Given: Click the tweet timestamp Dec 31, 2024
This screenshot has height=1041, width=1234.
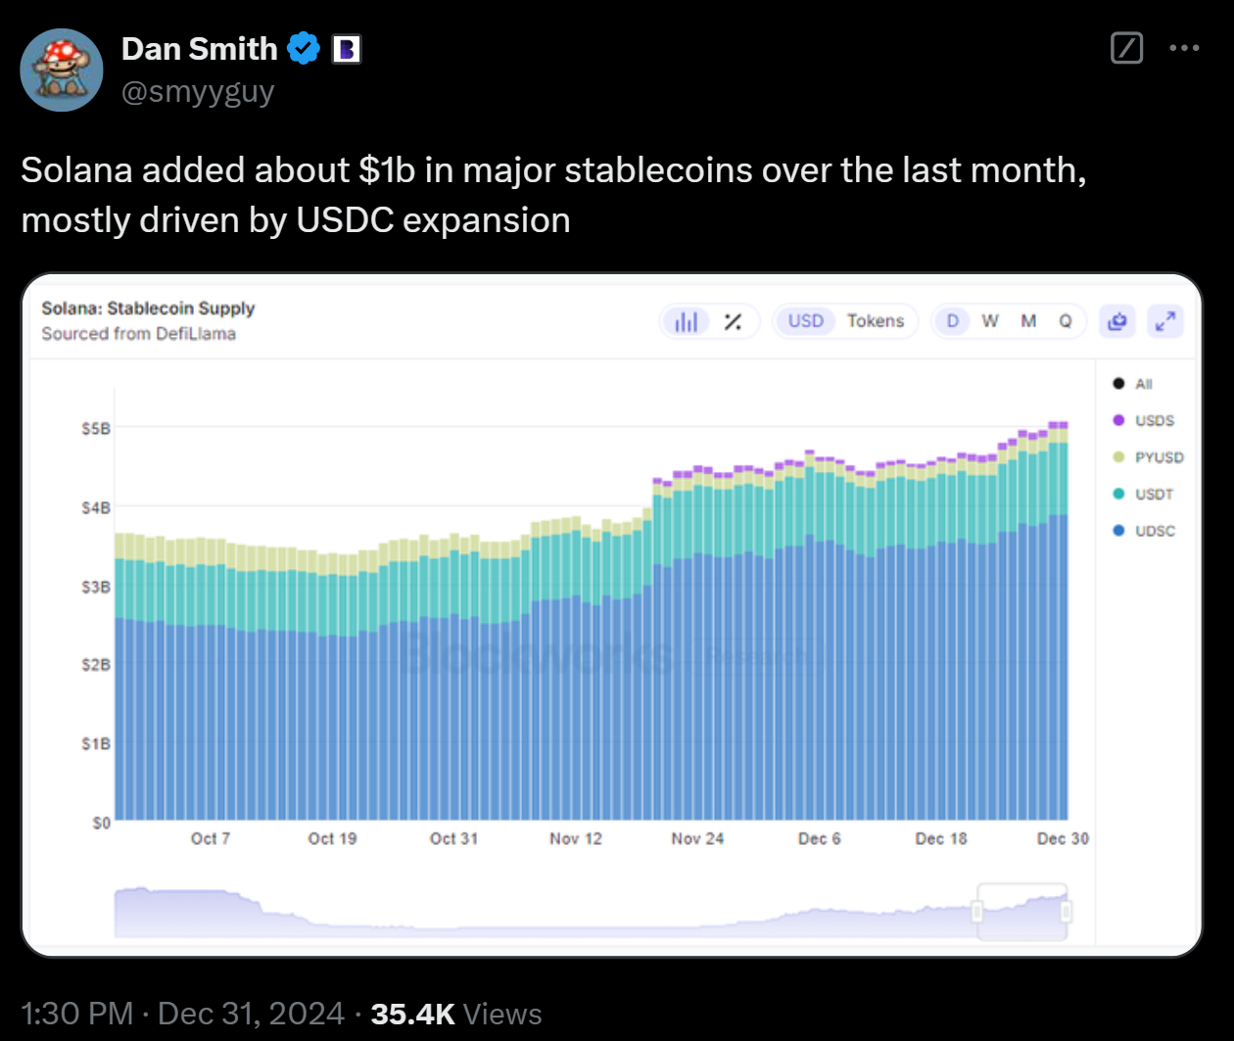Looking at the screenshot, I should 182,1014.
